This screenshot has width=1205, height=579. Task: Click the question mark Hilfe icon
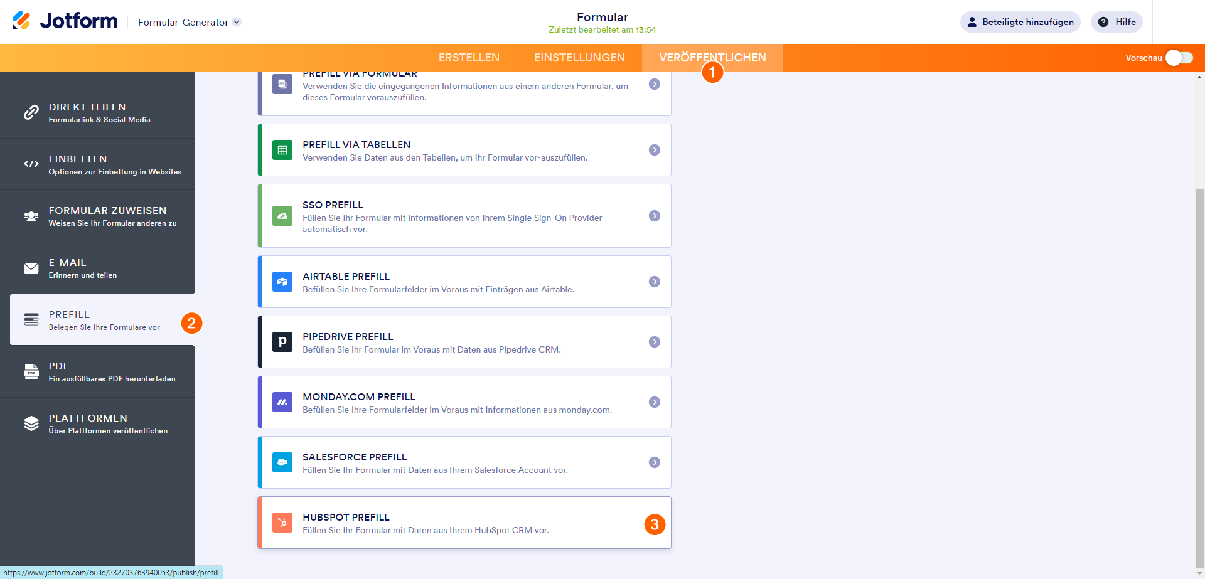pyautogui.click(x=1103, y=22)
